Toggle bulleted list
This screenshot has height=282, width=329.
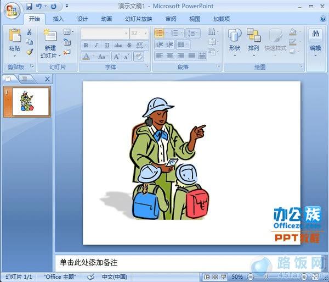click(x=159, y=33)
